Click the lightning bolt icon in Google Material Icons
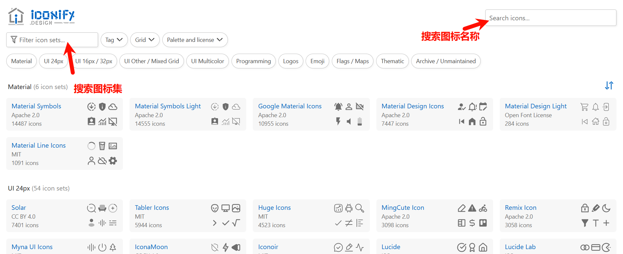This screenshot has width=623, height=254. pyautogui.click(x=338, y=121)
